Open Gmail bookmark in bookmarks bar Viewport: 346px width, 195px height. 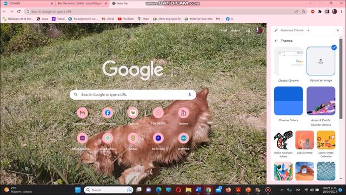(108, 19)
